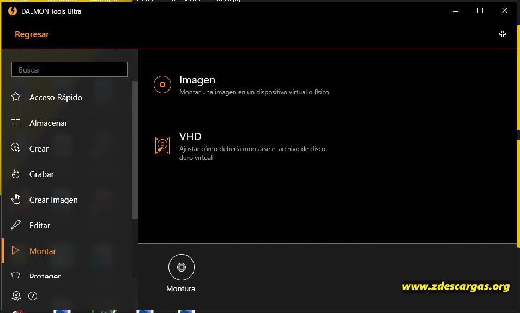
Task: Click the play triangle icon beside Montar
Action: click(15, 250)
